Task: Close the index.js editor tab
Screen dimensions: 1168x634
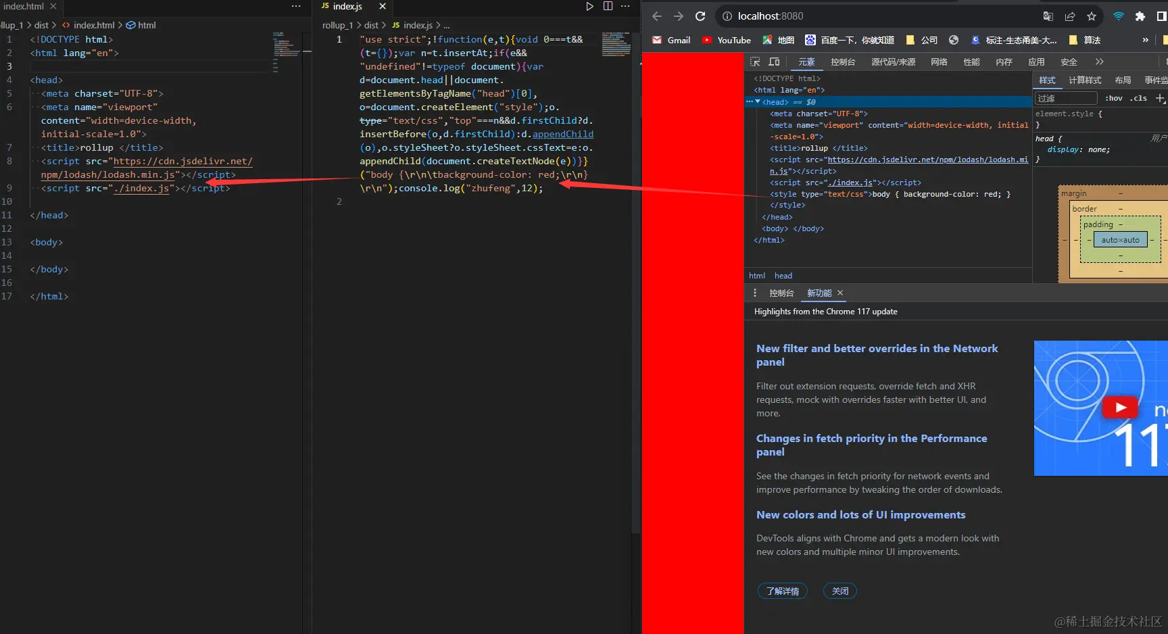Action: coord(383,6)
